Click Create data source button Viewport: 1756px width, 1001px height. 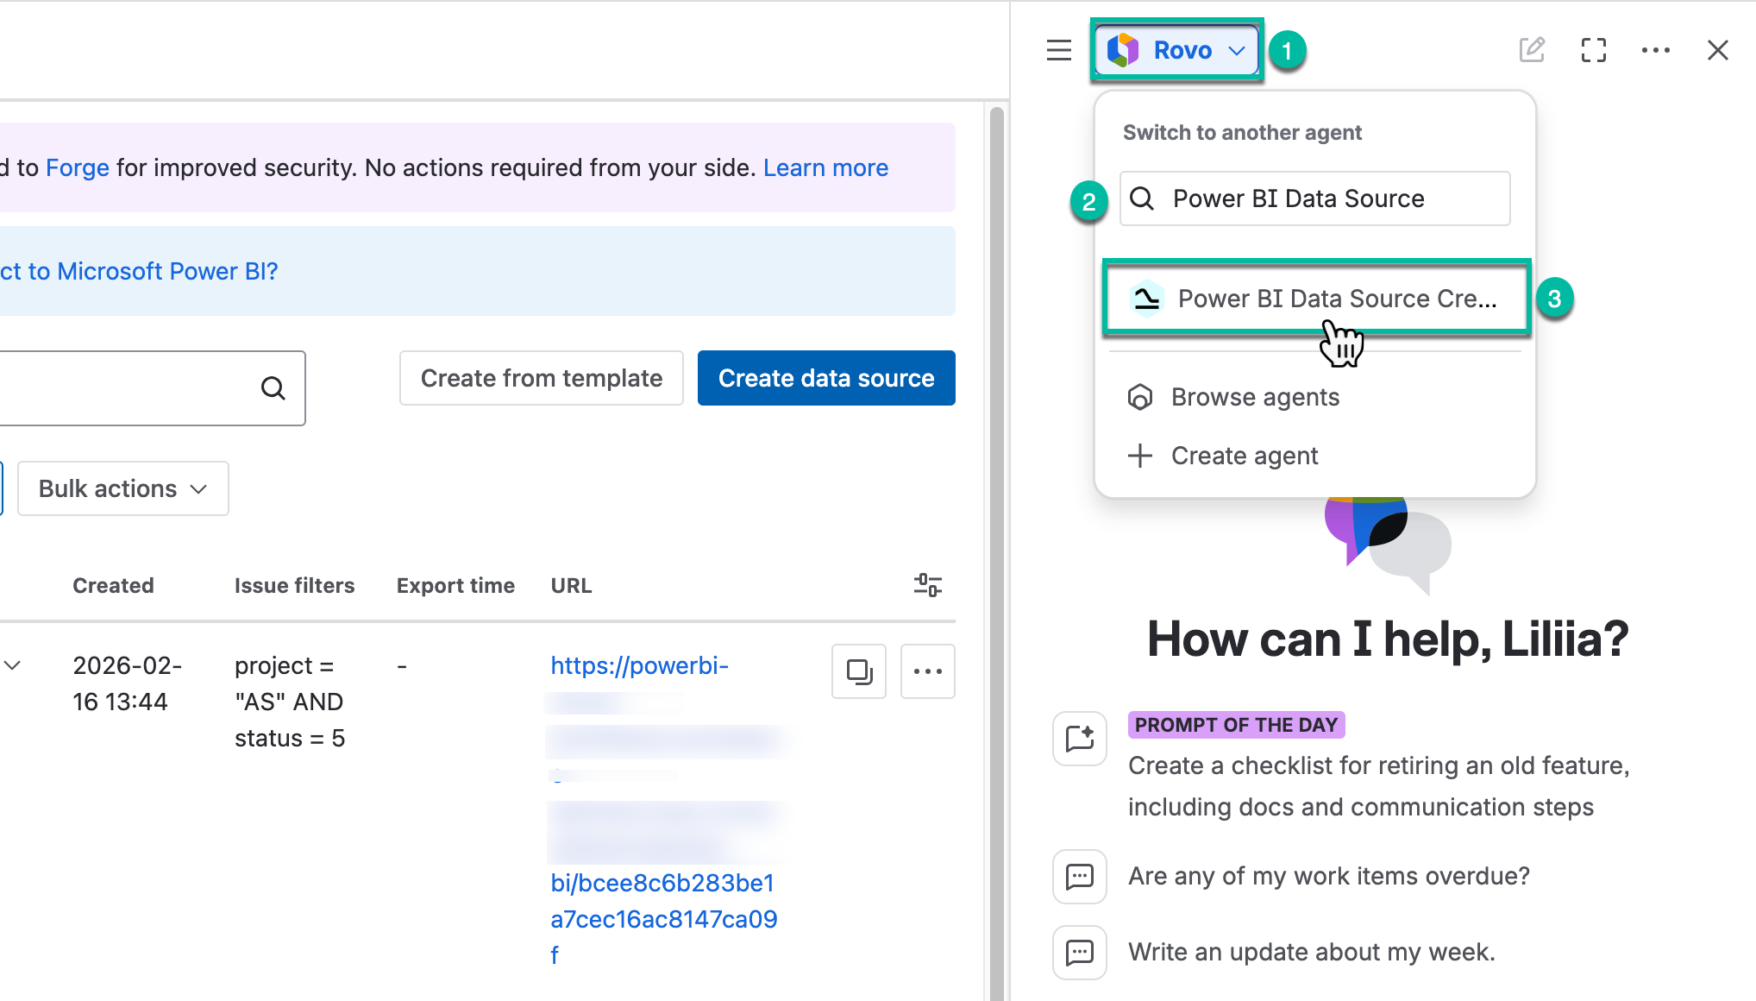point(826,378)
